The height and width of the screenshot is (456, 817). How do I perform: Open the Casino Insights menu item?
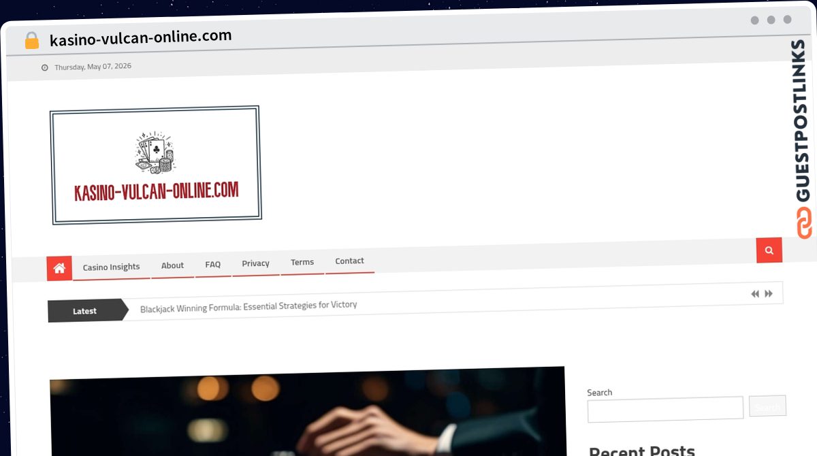(112, 267)
